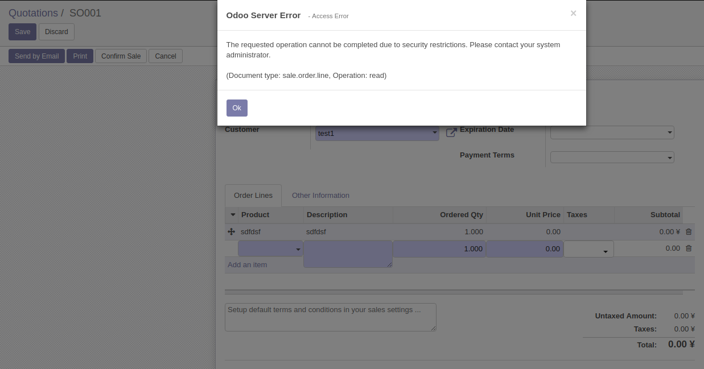Open the Expiration Date dropdown

point(612,132)
